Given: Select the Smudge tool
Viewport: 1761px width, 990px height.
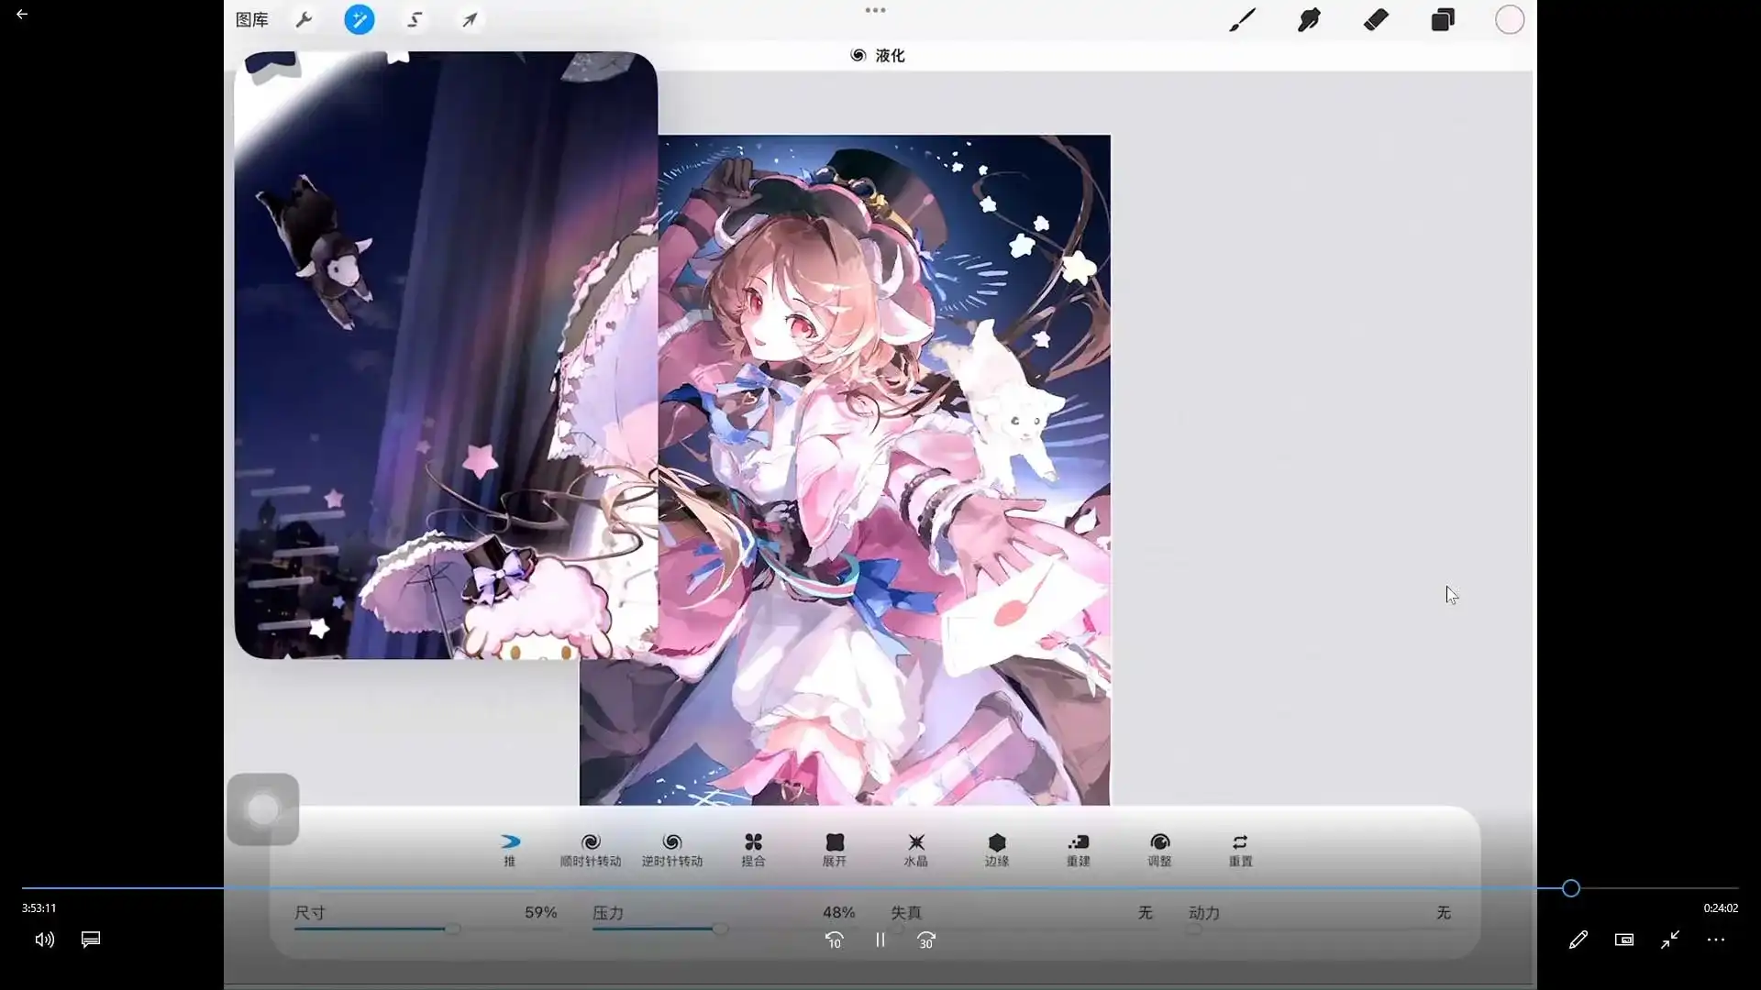Looking at the screenshot, I should (1309, 19).
